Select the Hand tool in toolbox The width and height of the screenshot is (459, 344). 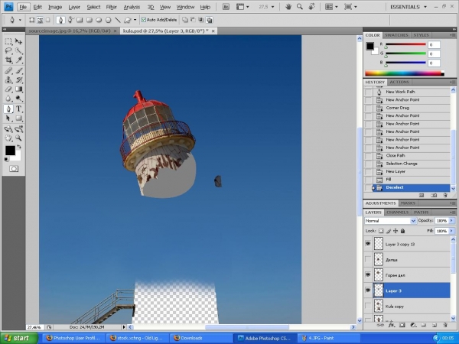[8, 138]
